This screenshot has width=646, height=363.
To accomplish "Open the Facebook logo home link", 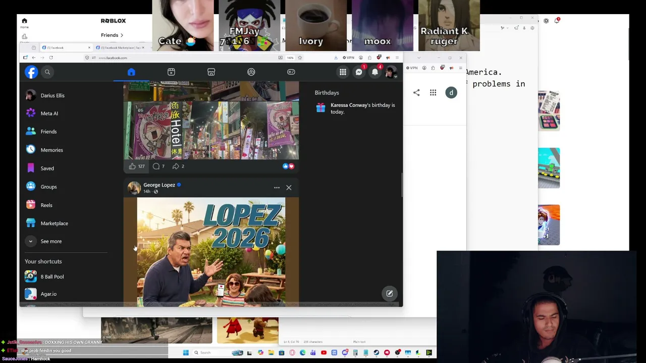I will (31, 72).
